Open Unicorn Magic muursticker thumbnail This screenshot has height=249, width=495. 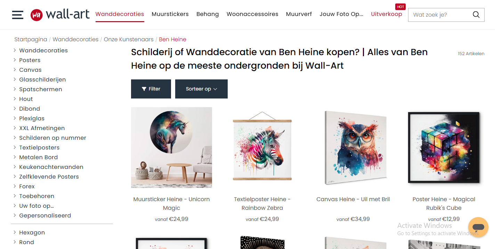(x=171, y=147)
